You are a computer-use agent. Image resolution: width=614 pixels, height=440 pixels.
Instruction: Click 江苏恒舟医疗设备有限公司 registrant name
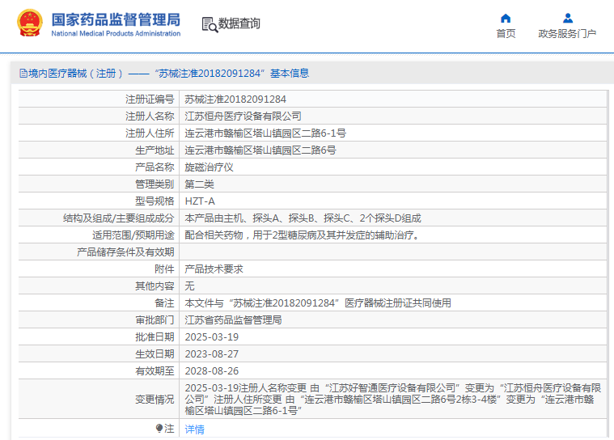tap(243, 116)
